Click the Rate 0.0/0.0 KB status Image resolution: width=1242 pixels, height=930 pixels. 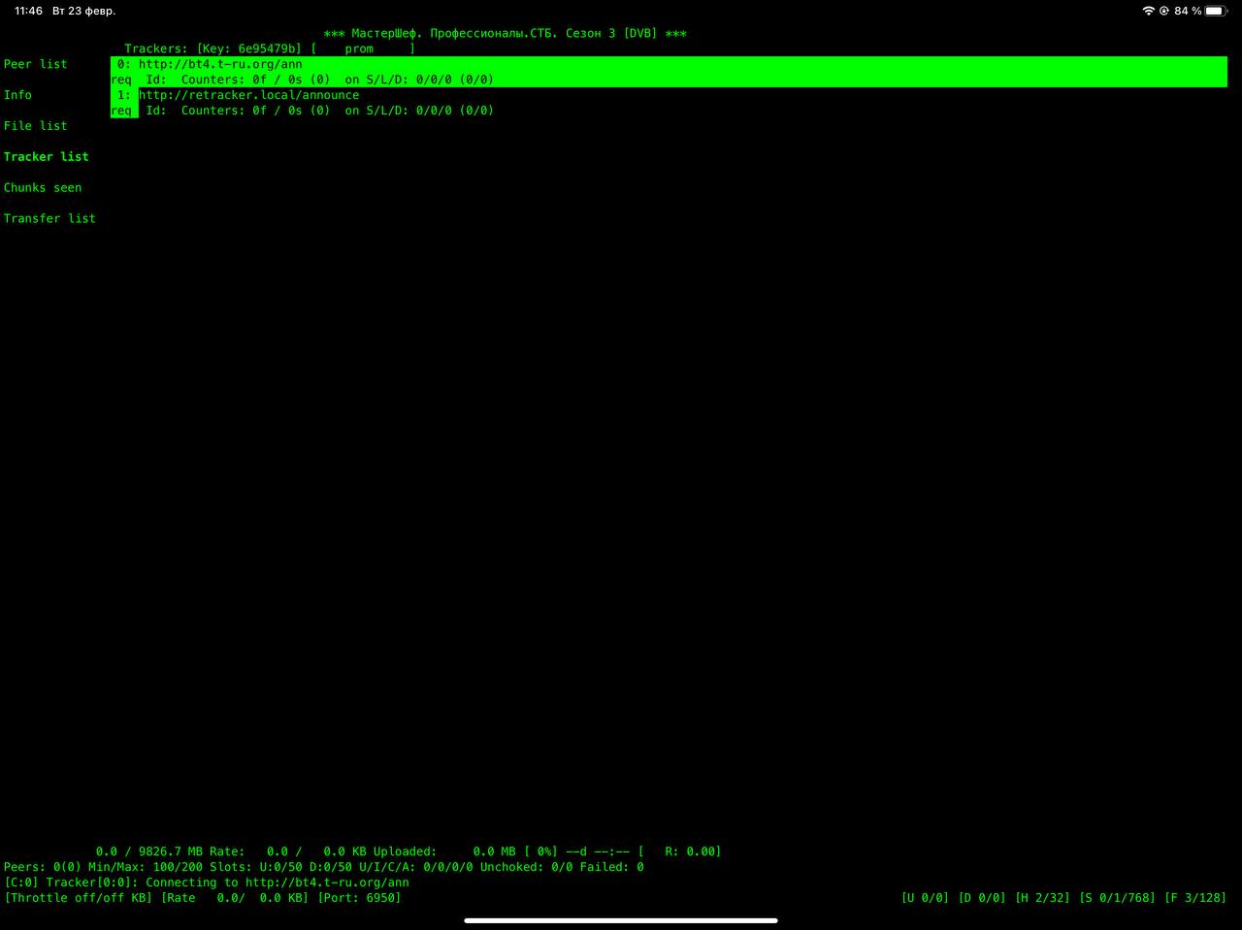235,898
